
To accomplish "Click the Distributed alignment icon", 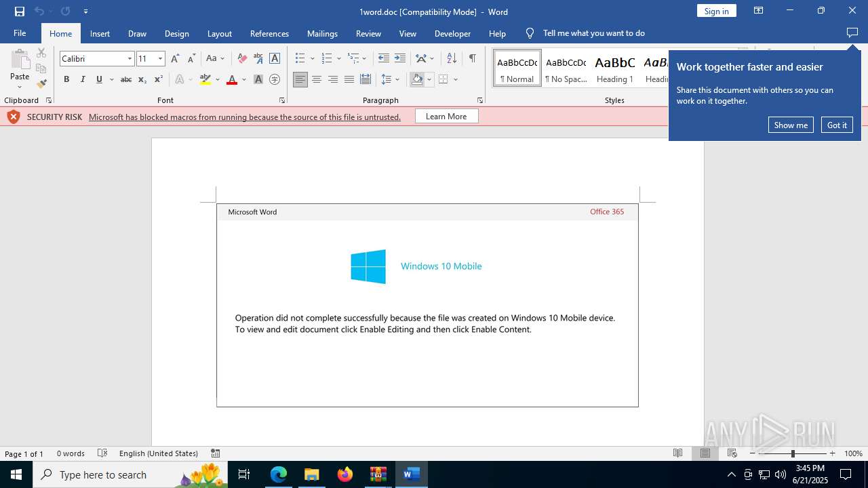I will [x=366, y=79].
